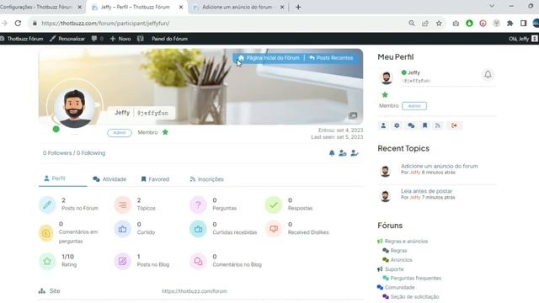Open the site link thotbuzz.com/forum
The height and width of the screenshot is (303, 539).
(x=195, y=291)
